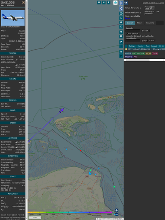Click the ADS-B legend label
Image resolution: width=165 pixels, height=220 pixels.
[128, 54]
